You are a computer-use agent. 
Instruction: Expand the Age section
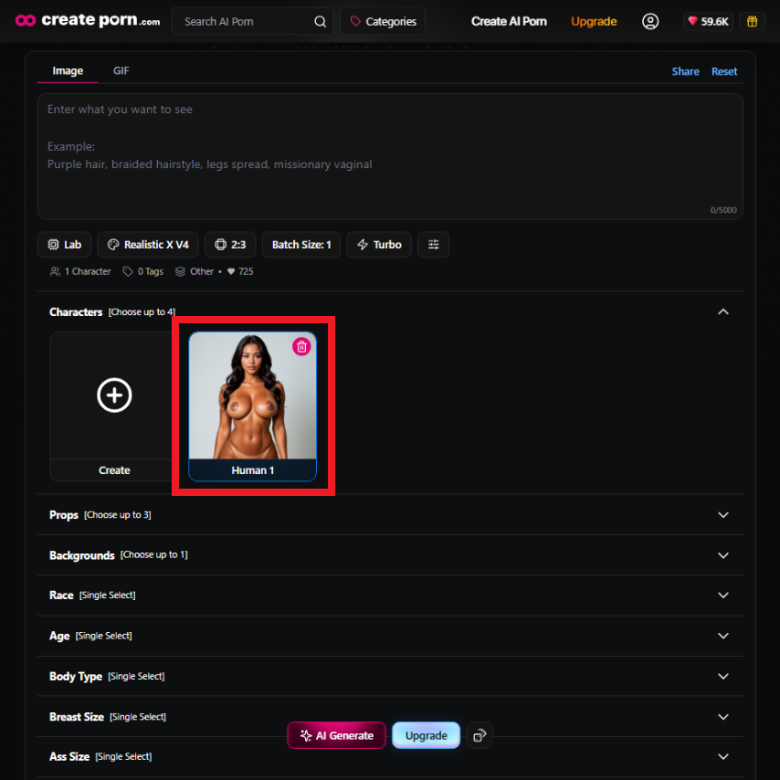723,636
